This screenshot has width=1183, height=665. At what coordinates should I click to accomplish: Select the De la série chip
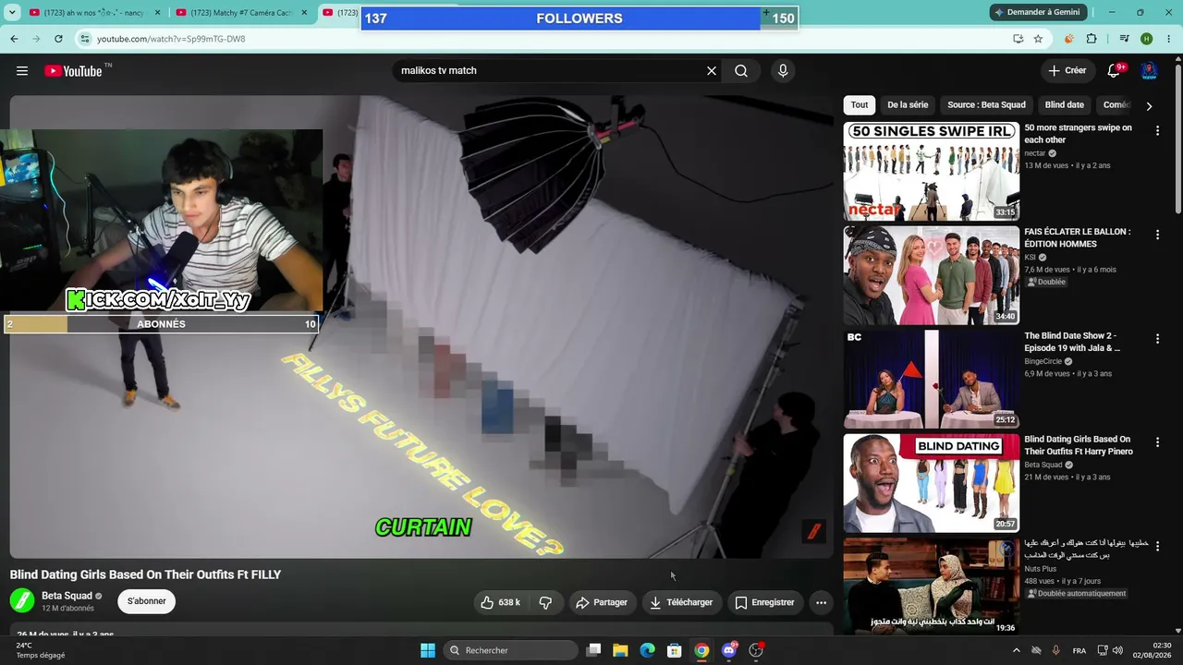point(908,105)
